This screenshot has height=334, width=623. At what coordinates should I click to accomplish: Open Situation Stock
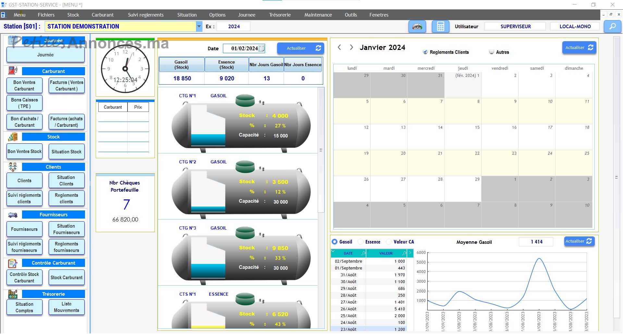(67, 152)
